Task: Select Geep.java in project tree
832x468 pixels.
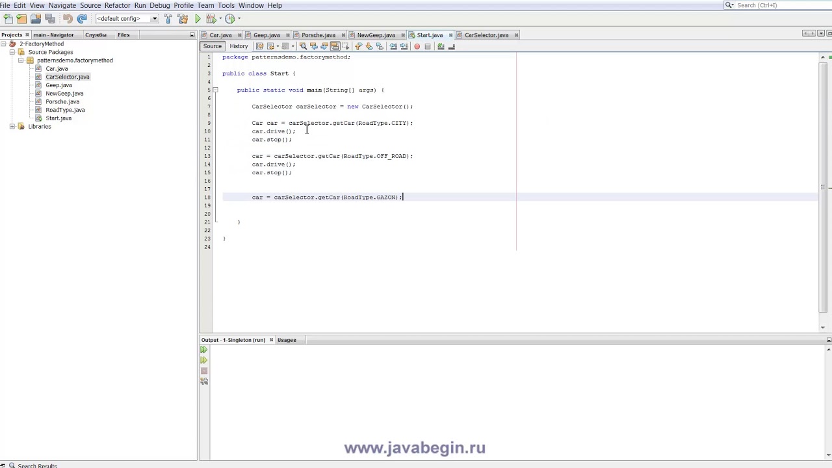Action: click(58, 85)
